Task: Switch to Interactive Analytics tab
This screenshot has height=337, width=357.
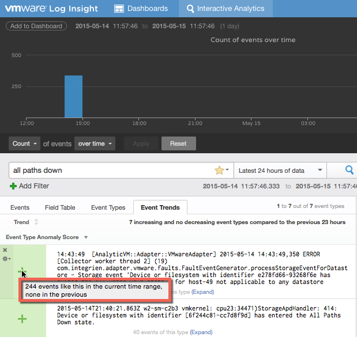Action: [226, 9]
